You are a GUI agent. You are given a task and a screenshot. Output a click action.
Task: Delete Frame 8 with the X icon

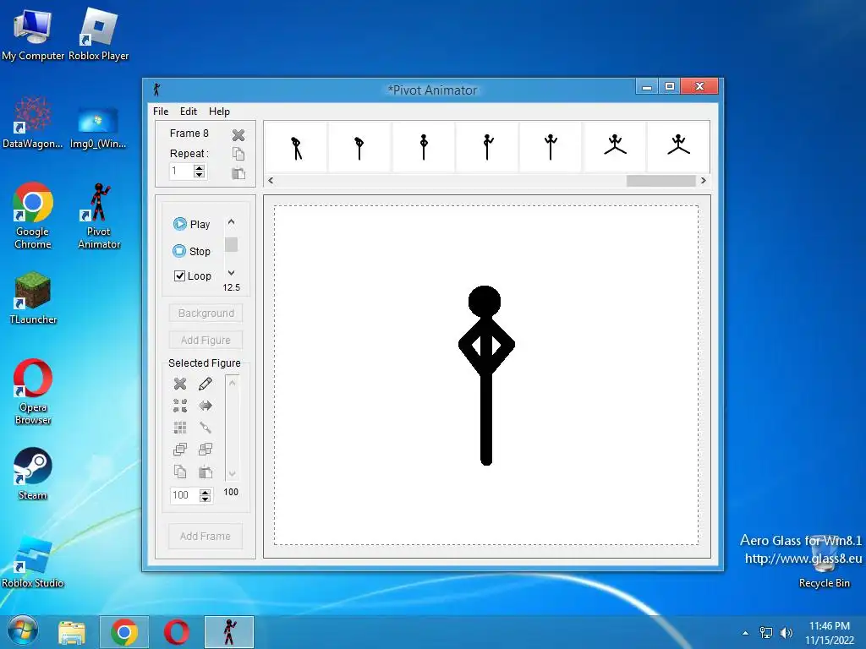click(238, 135)
